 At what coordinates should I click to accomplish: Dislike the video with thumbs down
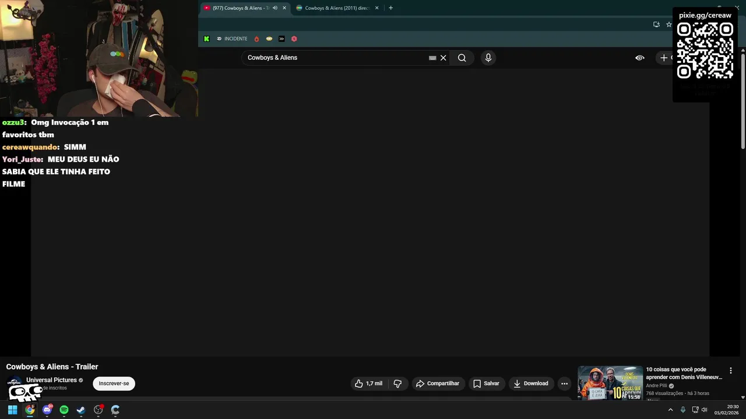(398, 384)
